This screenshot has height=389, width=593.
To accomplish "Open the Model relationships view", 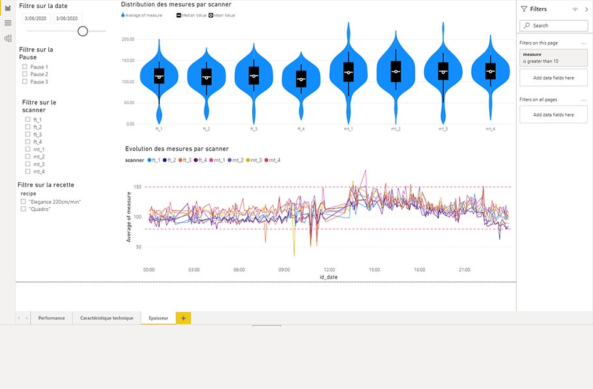I will click(x=8, y=38).
